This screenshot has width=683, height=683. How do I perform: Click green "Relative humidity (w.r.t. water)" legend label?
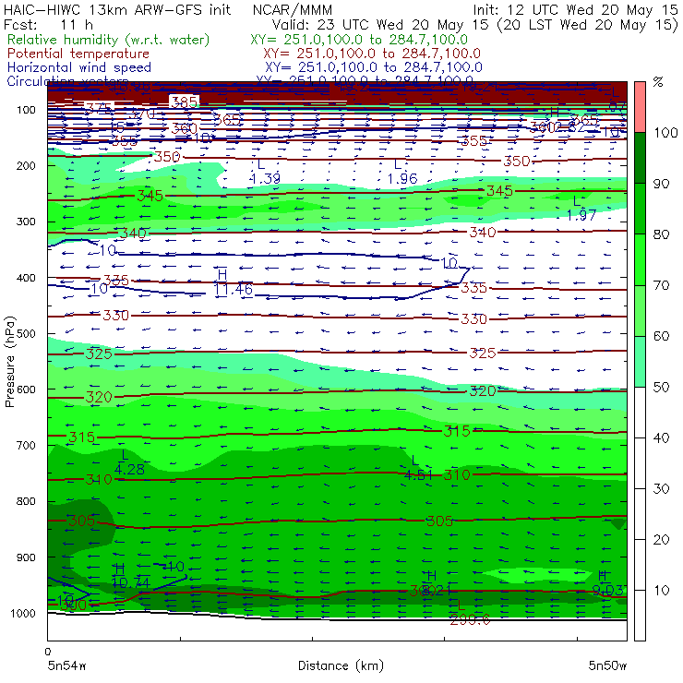109,40
